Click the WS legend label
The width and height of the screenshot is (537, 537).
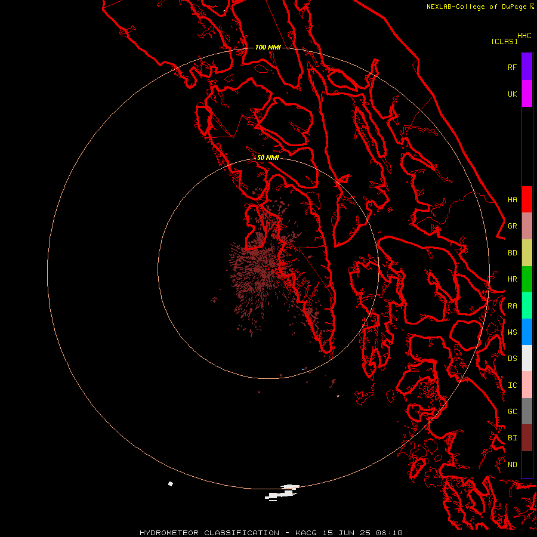(512, 332)
